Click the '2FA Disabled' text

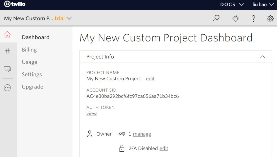[x=143, y=148]
